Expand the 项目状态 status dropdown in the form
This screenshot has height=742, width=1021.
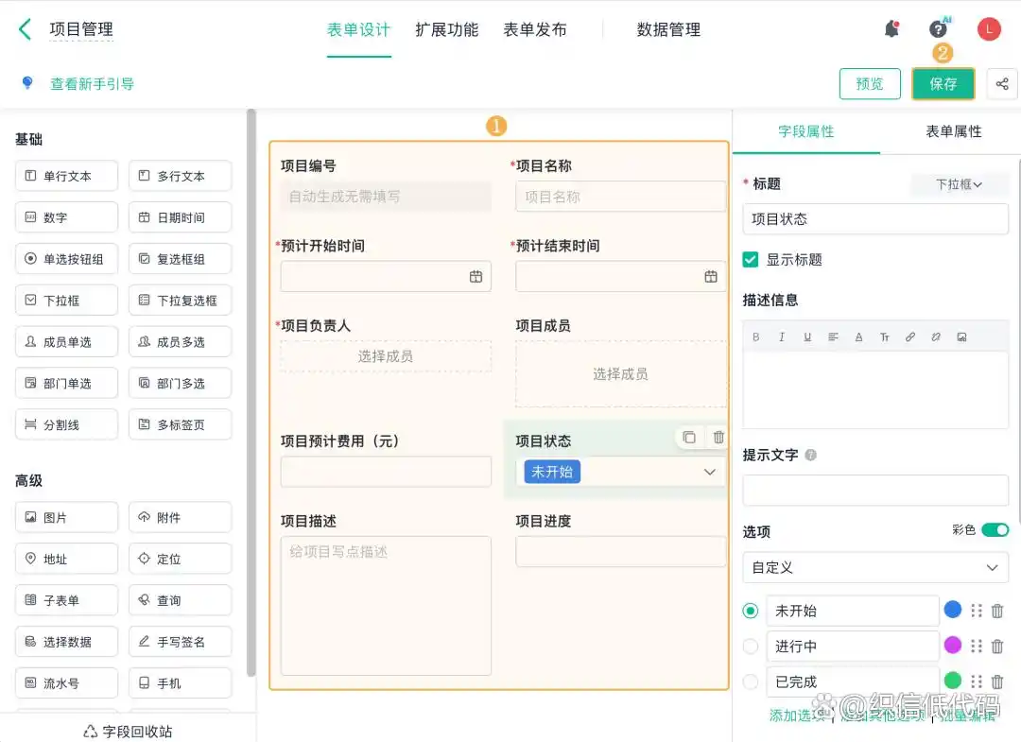coord(710,472)
